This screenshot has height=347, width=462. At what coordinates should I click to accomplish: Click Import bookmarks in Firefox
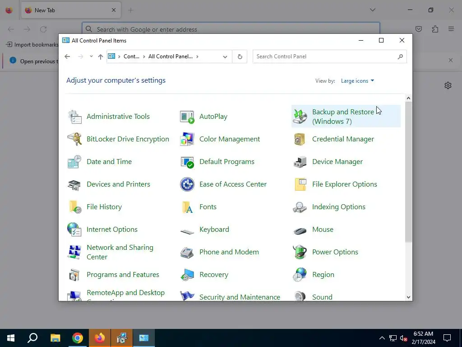(x=32, y=45)
